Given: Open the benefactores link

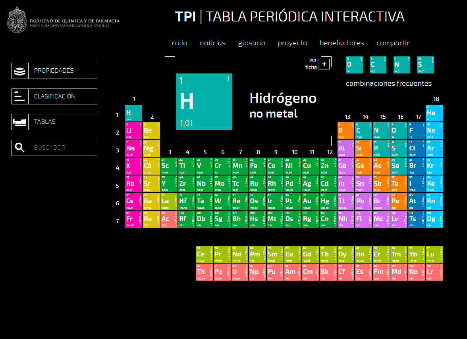Looking at the screenshot, I should coord(342,43).
